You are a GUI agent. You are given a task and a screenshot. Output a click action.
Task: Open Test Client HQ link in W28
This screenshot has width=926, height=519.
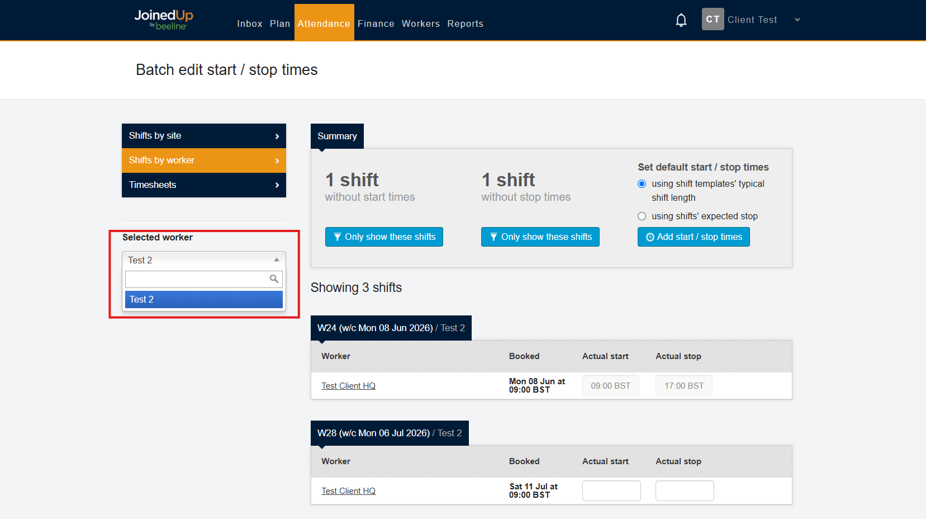348,491
